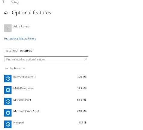Click the plus Add a feature button

[8, 28]
